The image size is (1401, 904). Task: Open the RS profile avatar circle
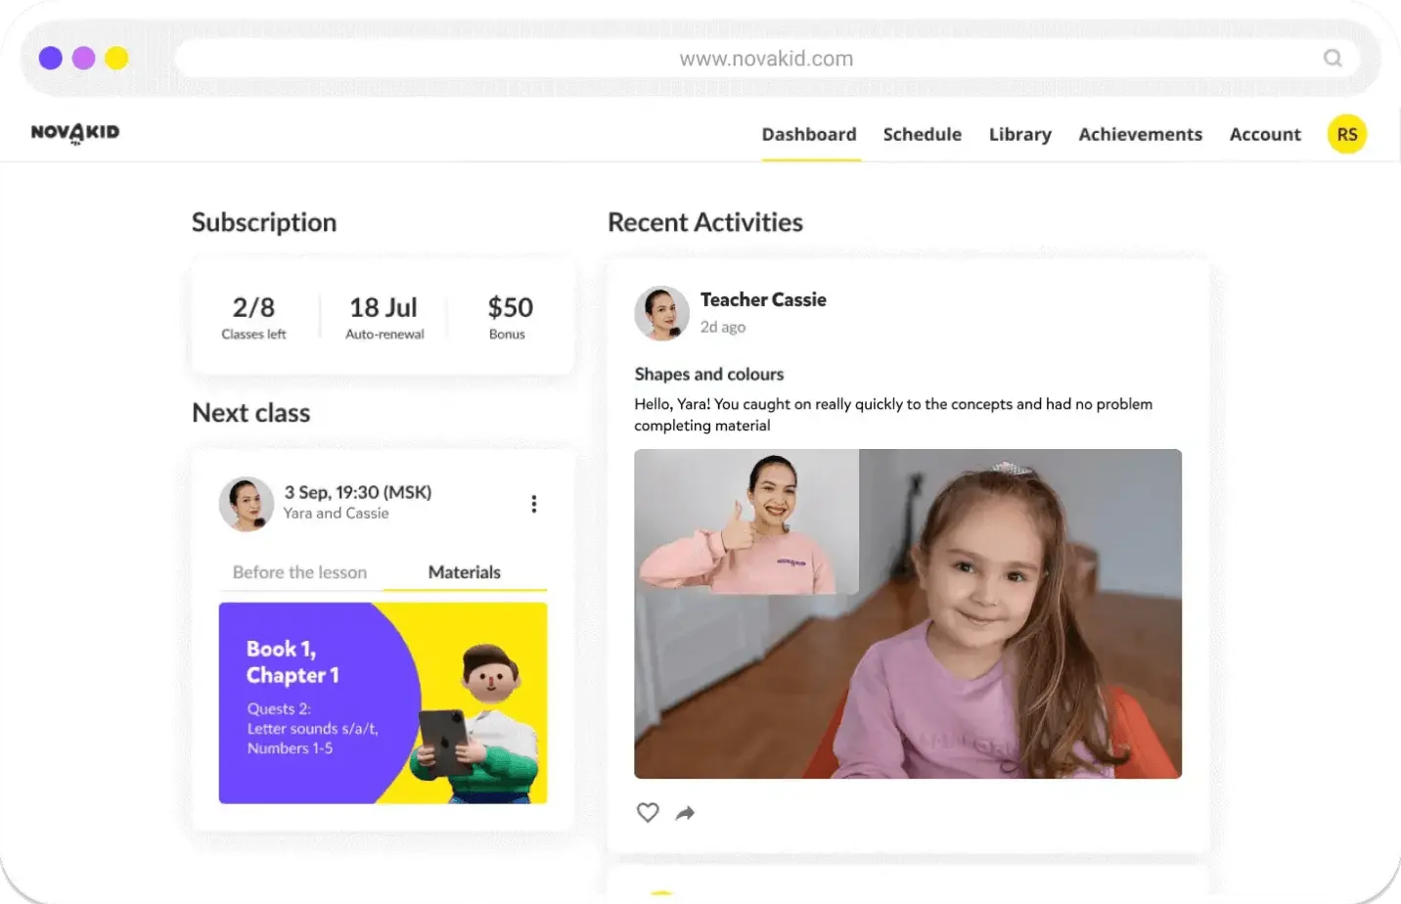click(1347, 134)
